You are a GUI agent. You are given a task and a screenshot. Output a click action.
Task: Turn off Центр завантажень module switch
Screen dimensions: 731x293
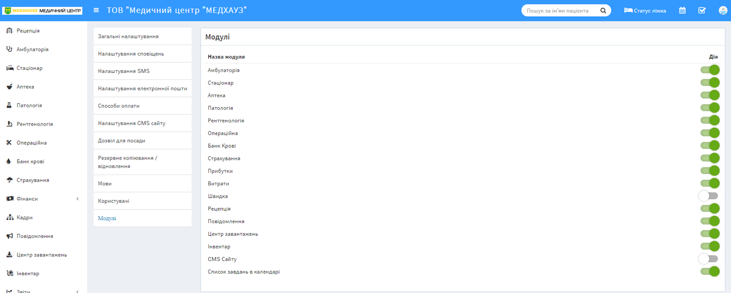710,234
